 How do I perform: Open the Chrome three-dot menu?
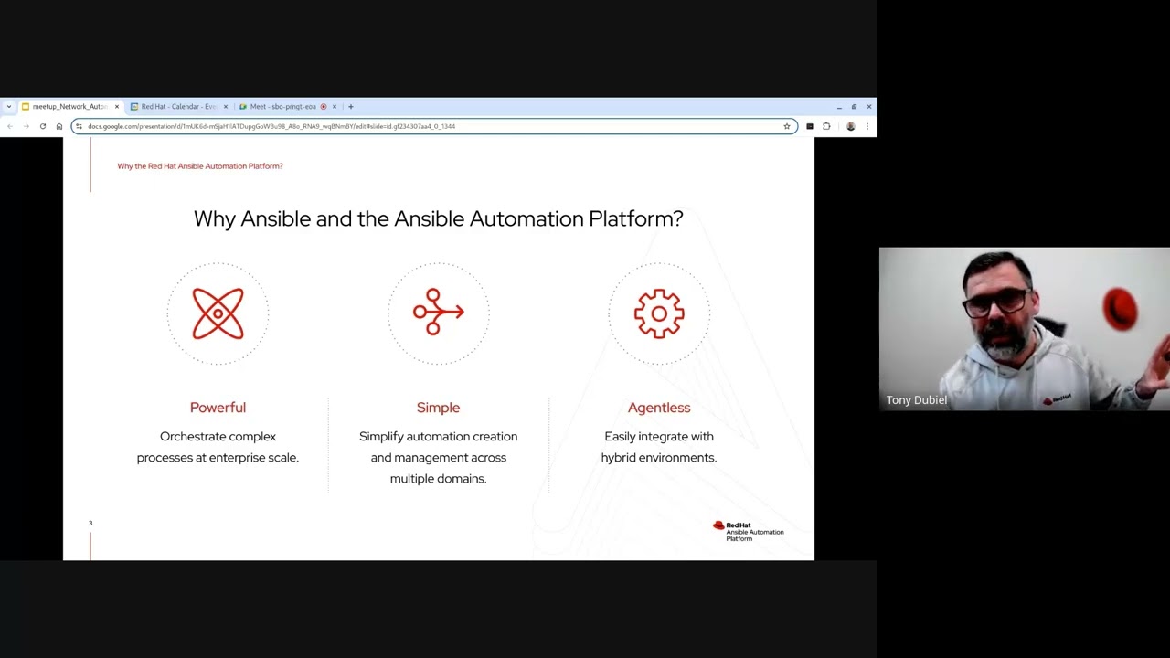(867, 126)
